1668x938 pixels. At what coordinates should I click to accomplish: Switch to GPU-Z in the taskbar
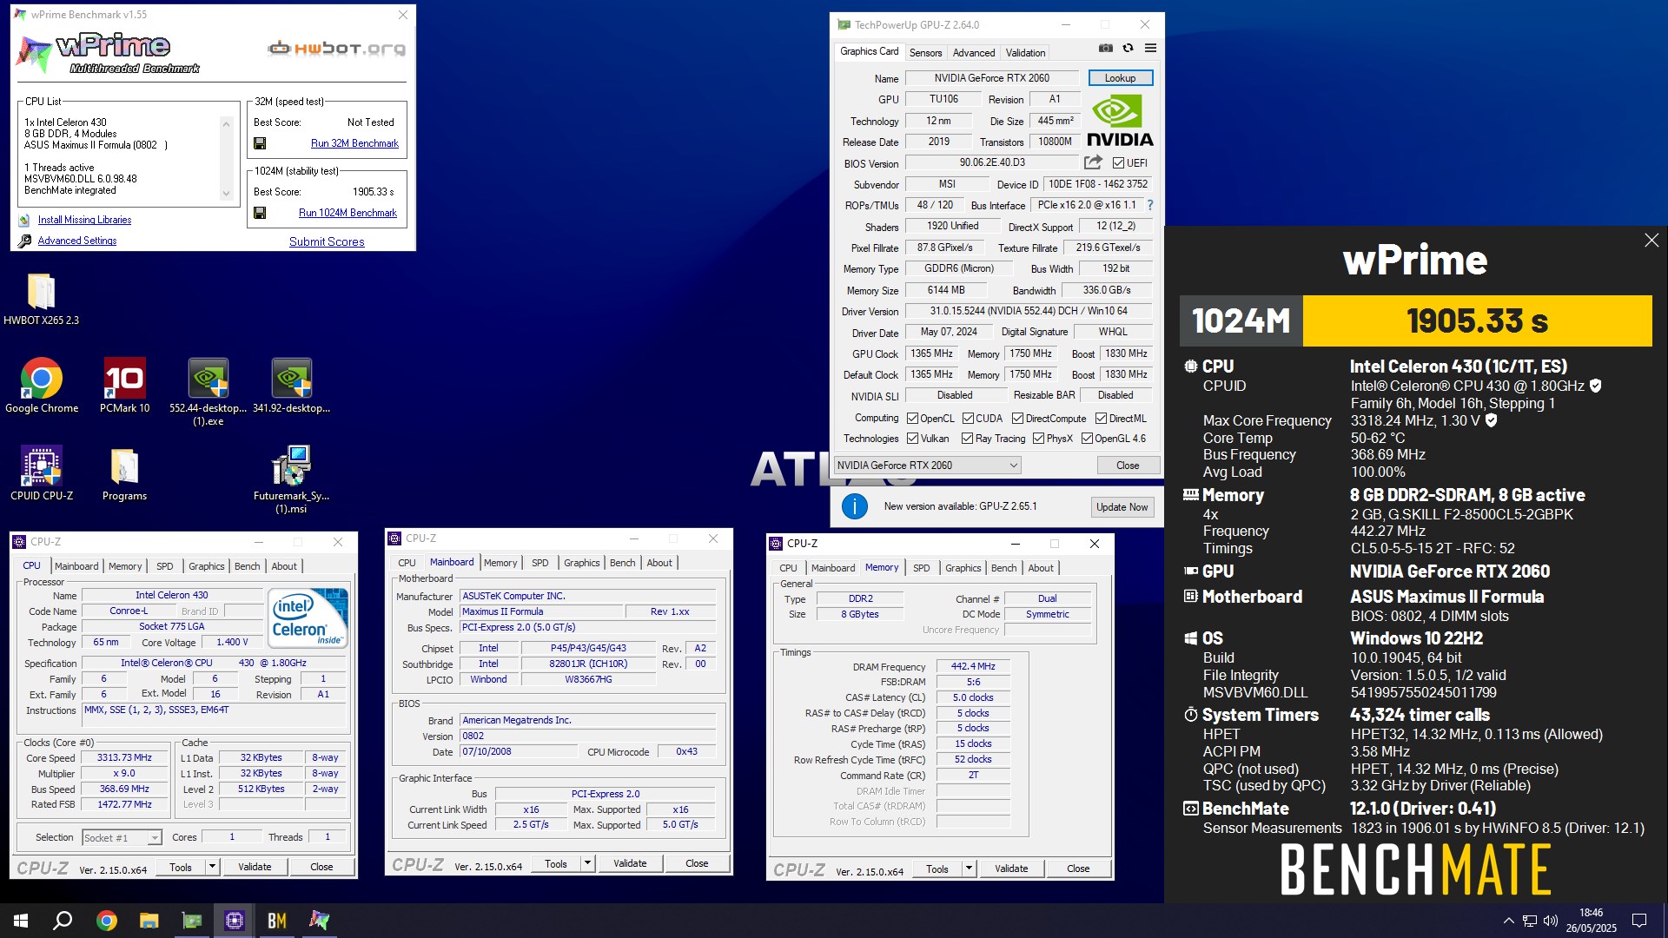point(191,921)
